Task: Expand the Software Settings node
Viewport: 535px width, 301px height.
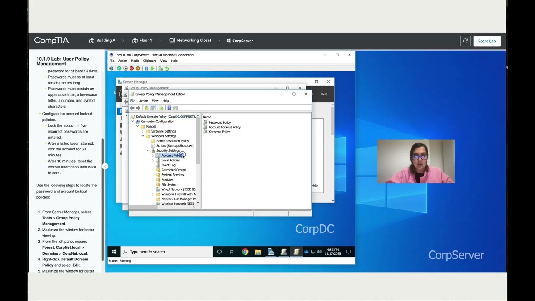Action: [x=143, y=131]
